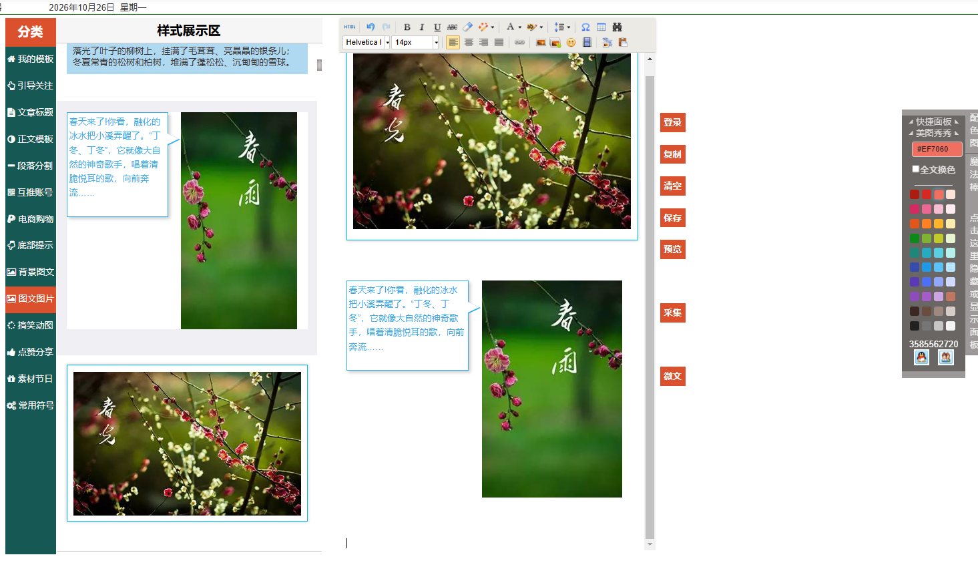Click the editor scroll down arrow

tap(650, 544)
